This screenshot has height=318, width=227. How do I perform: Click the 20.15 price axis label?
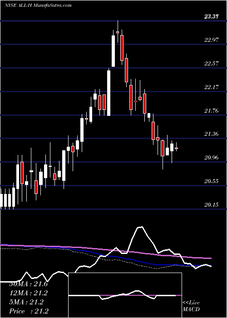pyautogui.click(x=212, y=204)
